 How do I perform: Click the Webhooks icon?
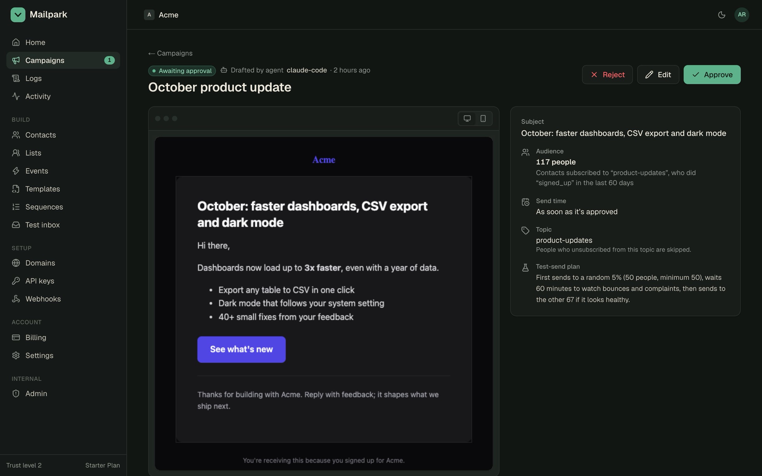[16, 299]
